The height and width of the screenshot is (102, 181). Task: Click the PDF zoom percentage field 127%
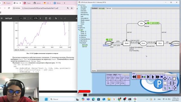click(x=35, y=18)
